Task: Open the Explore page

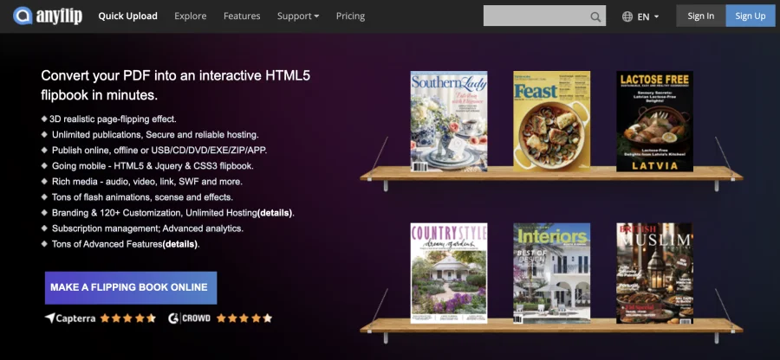Action: [191, 16]
